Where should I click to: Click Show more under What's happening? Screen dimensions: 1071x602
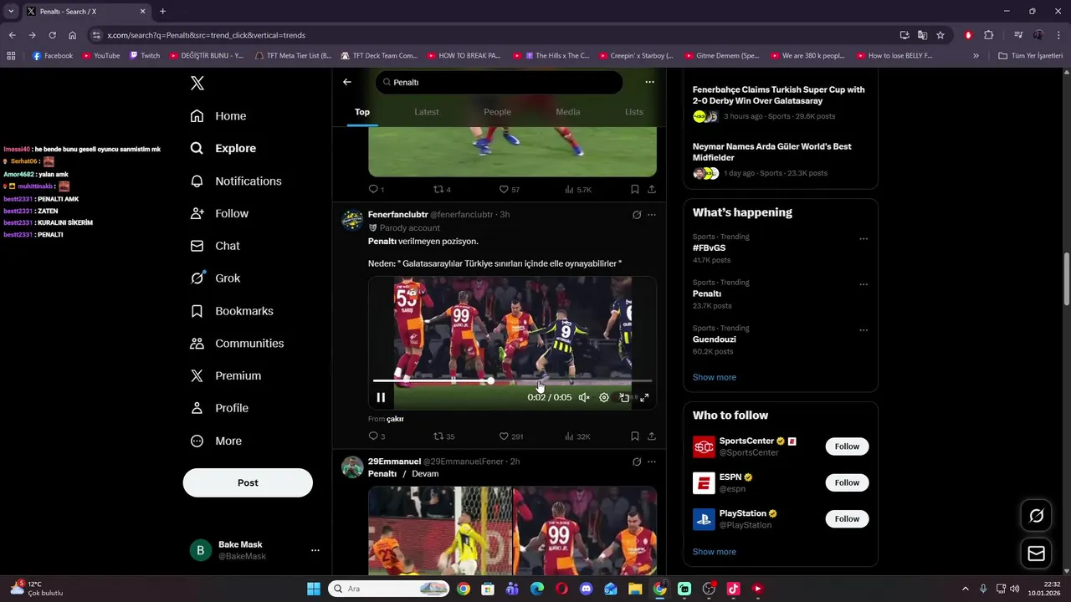coord(714,377)
